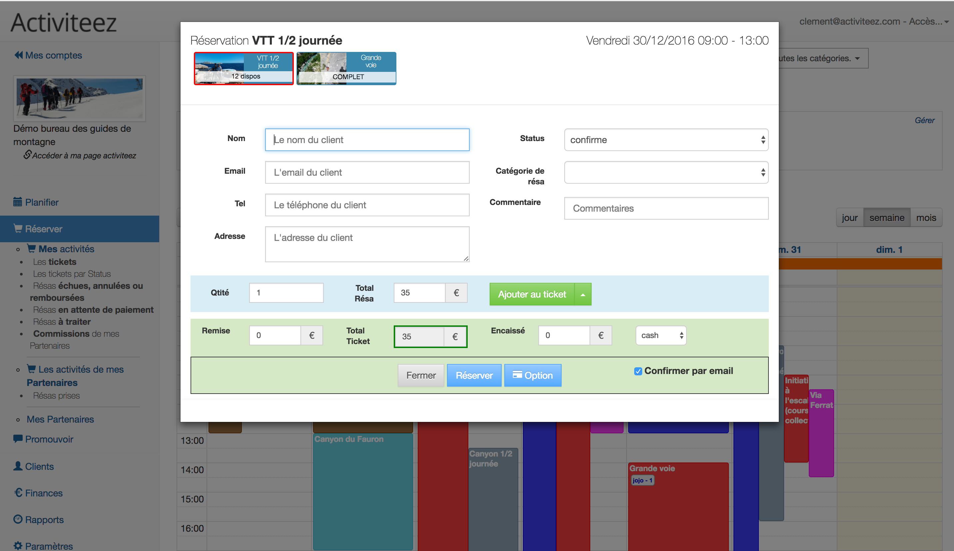The width and height of the screenshot is (954, 551).
Task: Focus the Commentaires field
Action: tap(666, 208)
